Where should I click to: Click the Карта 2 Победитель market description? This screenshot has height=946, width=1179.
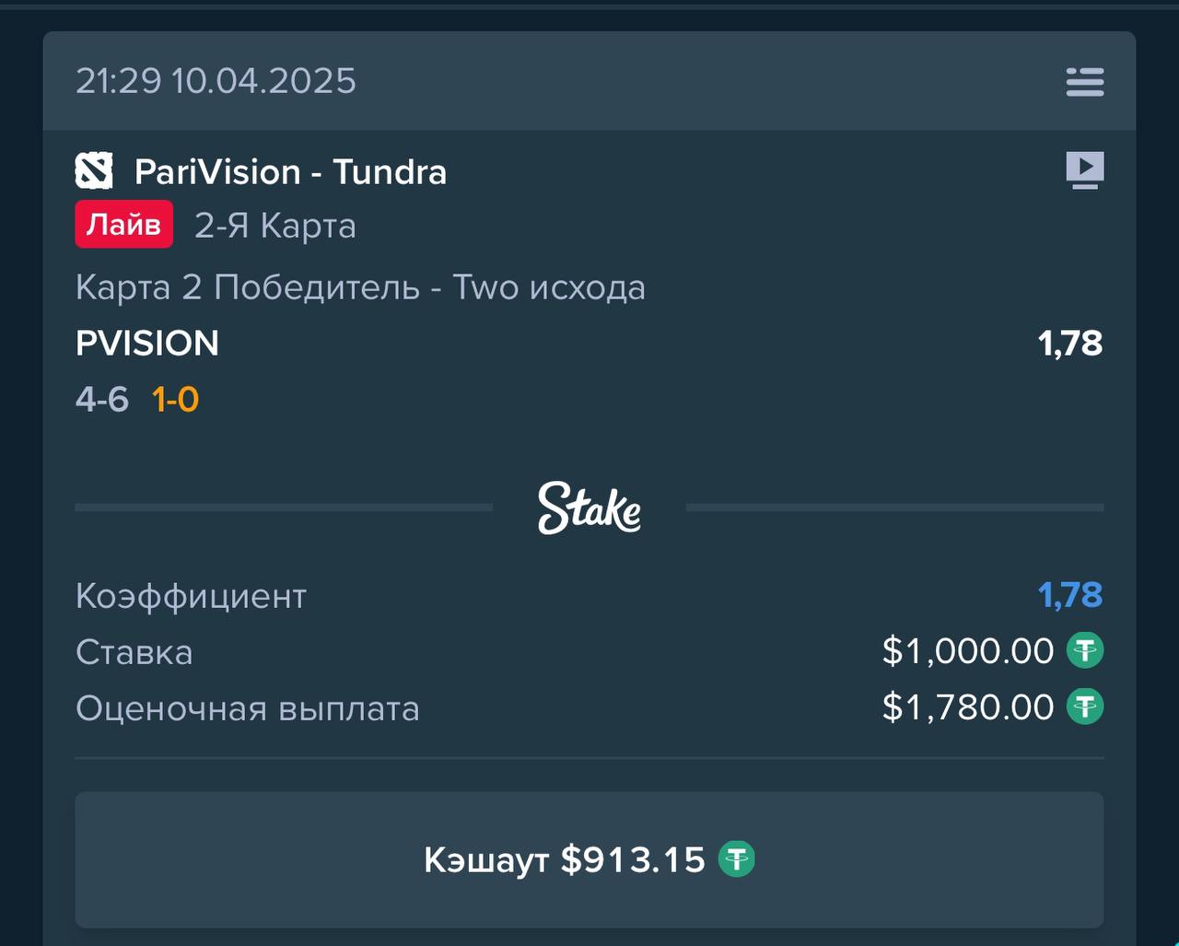pos(360,287)
